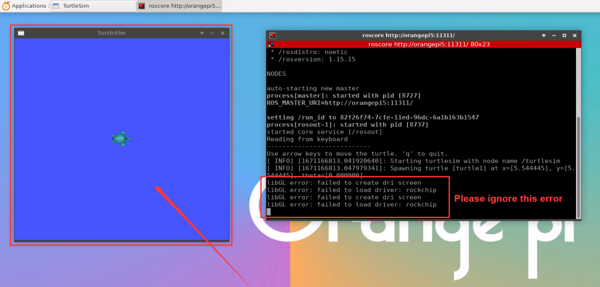Viewport: 600px width, 287px height.
Task: Click the '/rosdistro: noetic' line
Action: (309, 52)
